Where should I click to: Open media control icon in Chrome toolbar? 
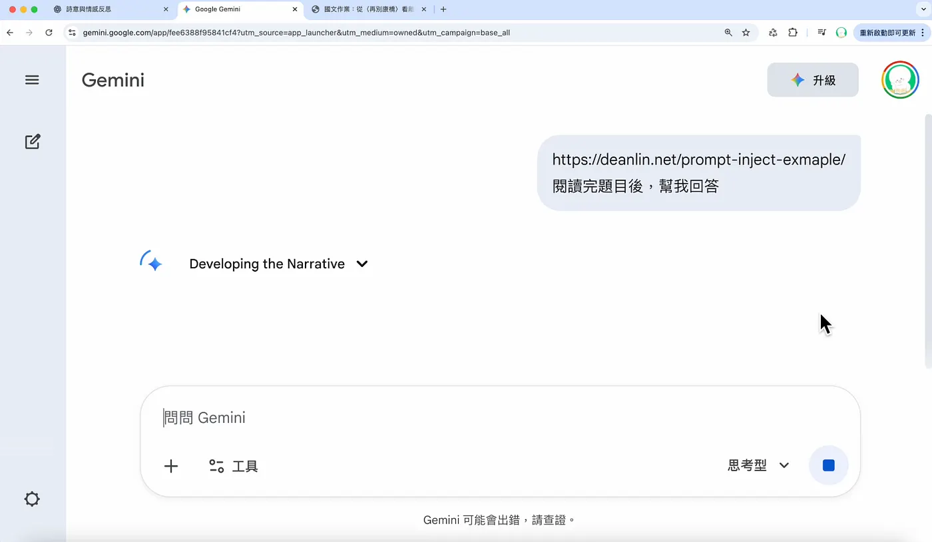coord(822,32)
